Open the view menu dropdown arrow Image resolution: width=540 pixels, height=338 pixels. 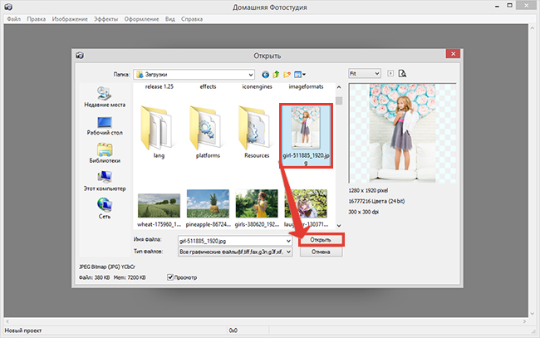click(304, 75)
